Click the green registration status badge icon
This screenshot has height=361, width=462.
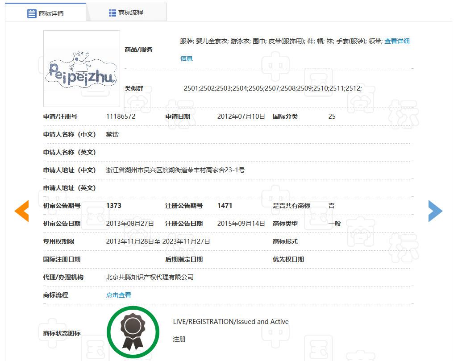point(133,332)
